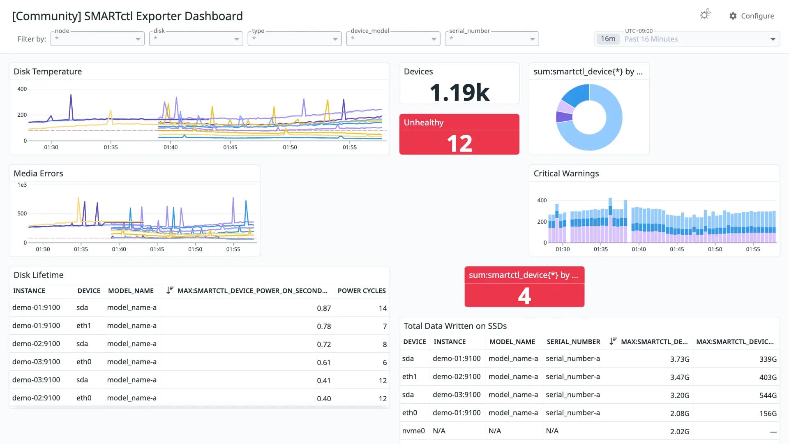Click the 2.02G value for nvme0
789x444 pixels.
(680, 432)
